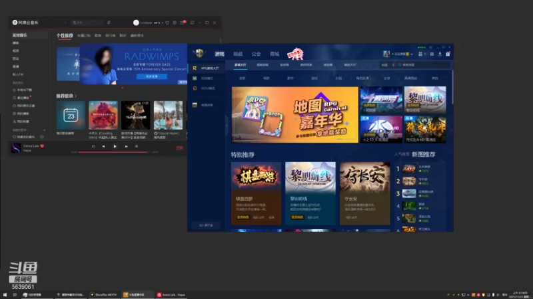The height and width of the screenshot is (299, 533).
Task: Switch NetEase Music to mini mode
Action: (x=192, y=23)
